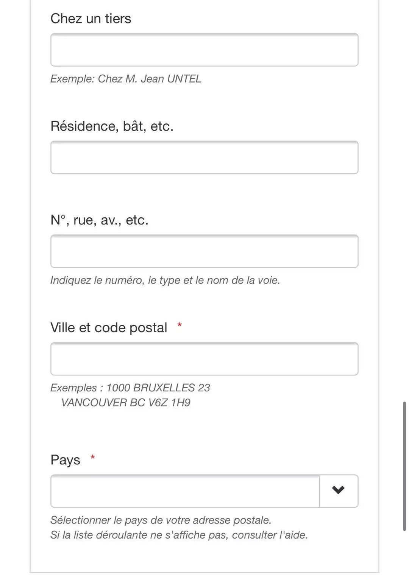Click "Sélectionner le pays de votre adresse postale" hint
This screenshot has width=409, height=581.
tap(161, 520)
